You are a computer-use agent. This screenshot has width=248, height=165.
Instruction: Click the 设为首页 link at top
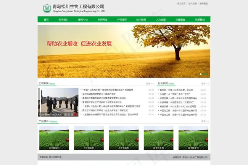point(181,3)
